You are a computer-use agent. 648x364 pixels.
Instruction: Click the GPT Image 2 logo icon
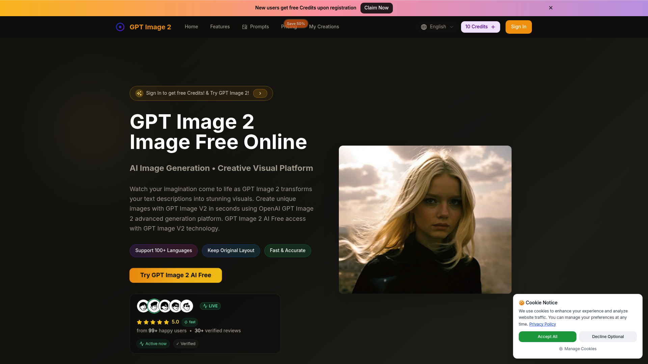point(120,27)
